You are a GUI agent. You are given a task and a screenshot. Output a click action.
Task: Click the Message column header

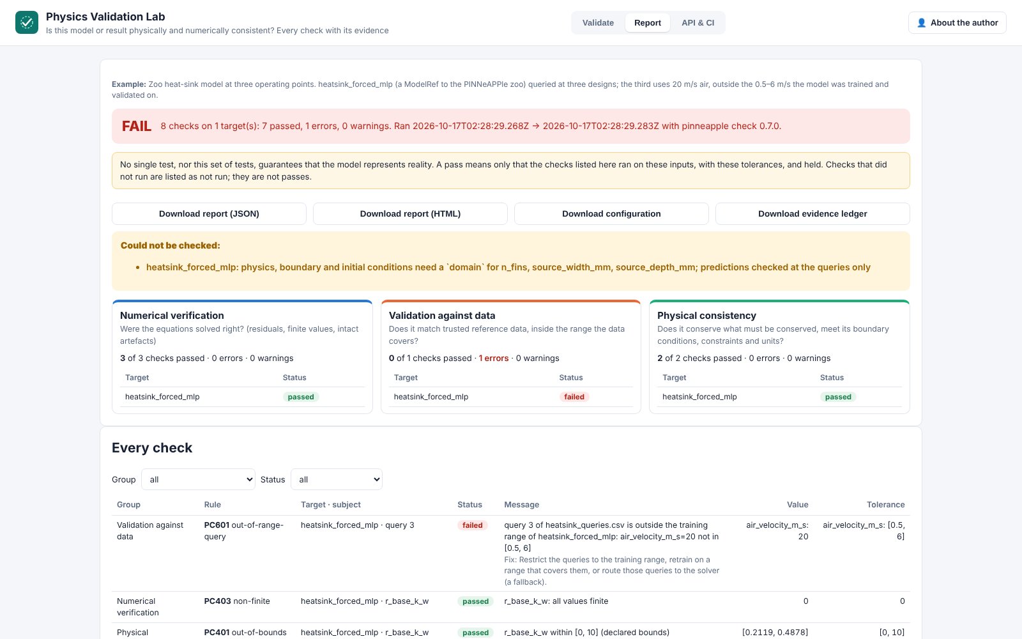click(522, 504)
